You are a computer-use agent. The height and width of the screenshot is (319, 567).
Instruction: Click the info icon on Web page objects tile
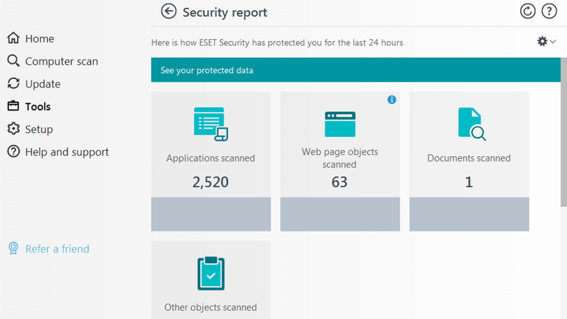tap(391, 100)
